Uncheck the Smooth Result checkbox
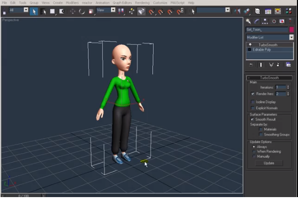Viewport: 298px width, 209px height. [x=252, y=120]
